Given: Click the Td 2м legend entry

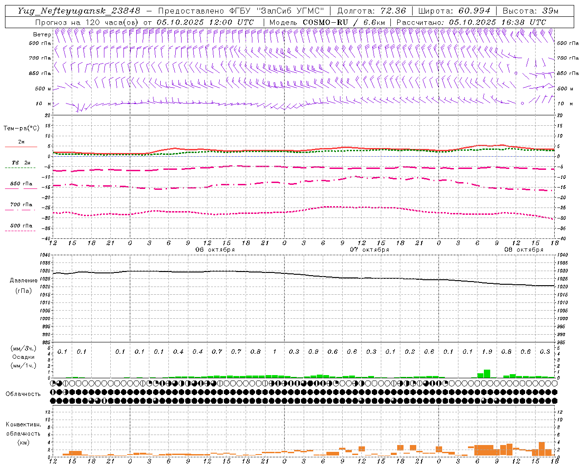Looking at the screenshot, I should (x=21, y=163).
